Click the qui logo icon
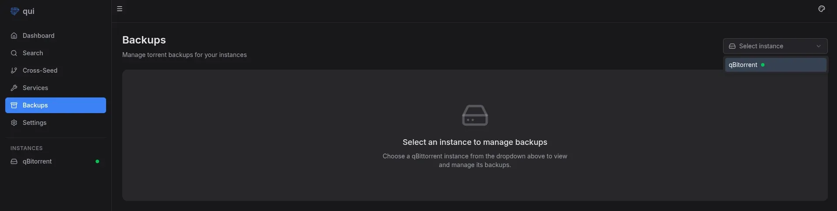 point(14,11)
